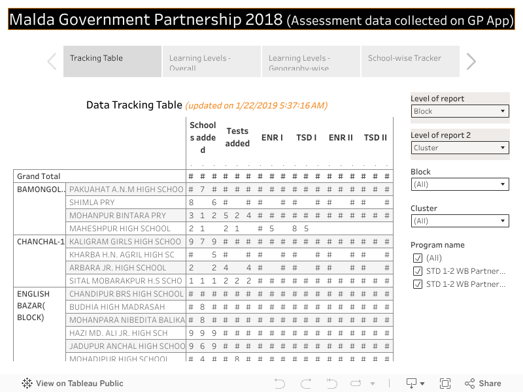Expand the Level of report 2 dropdown
This screenshot has height=392, width=523.
click(460, 148)
